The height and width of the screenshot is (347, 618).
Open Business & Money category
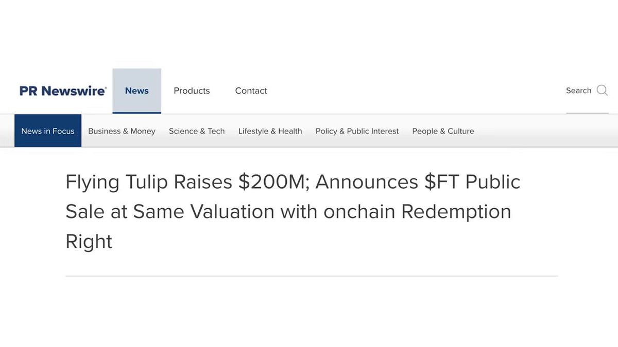[x=122, y=131]
